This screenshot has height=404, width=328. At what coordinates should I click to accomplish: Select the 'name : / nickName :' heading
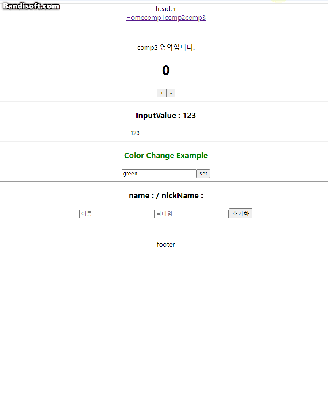pyautogui.click(x=166, y=196)
